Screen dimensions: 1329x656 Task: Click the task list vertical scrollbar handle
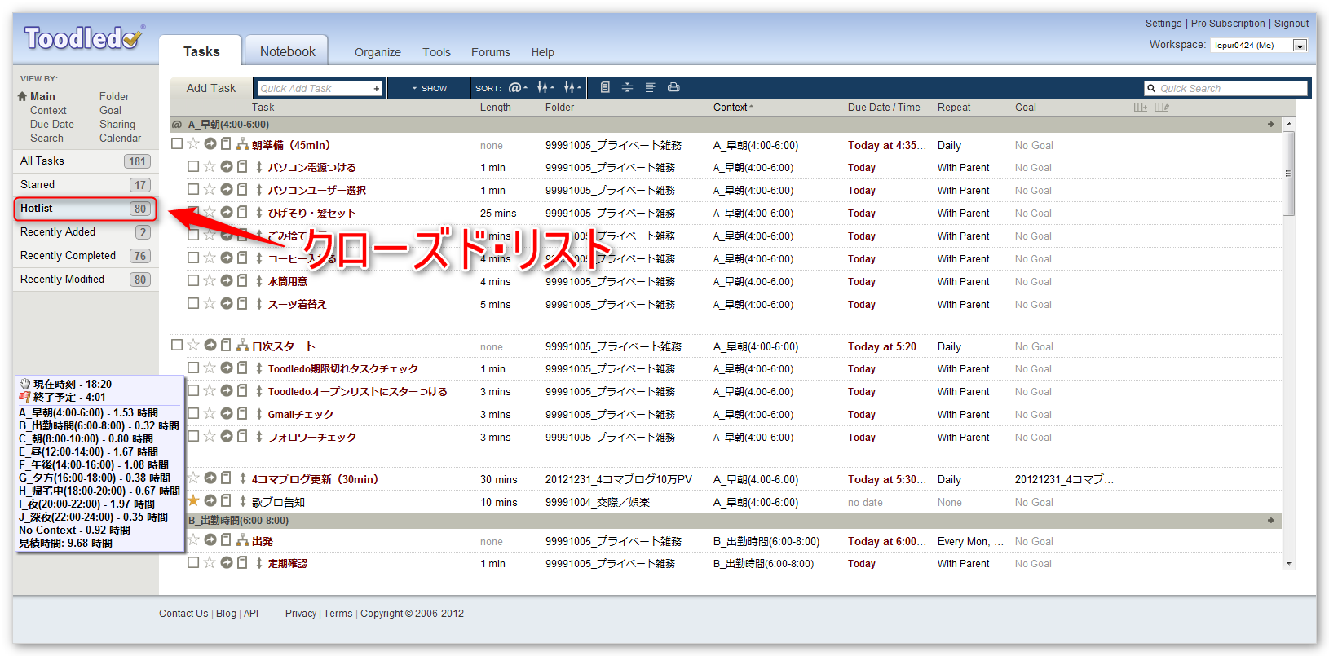point(1288,174)
